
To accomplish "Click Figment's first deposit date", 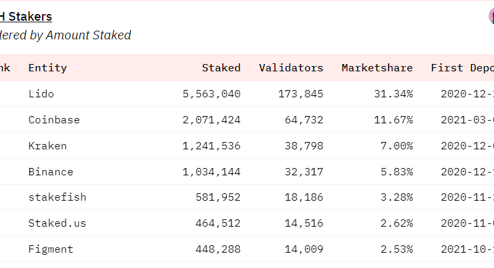I will [467, 249].
